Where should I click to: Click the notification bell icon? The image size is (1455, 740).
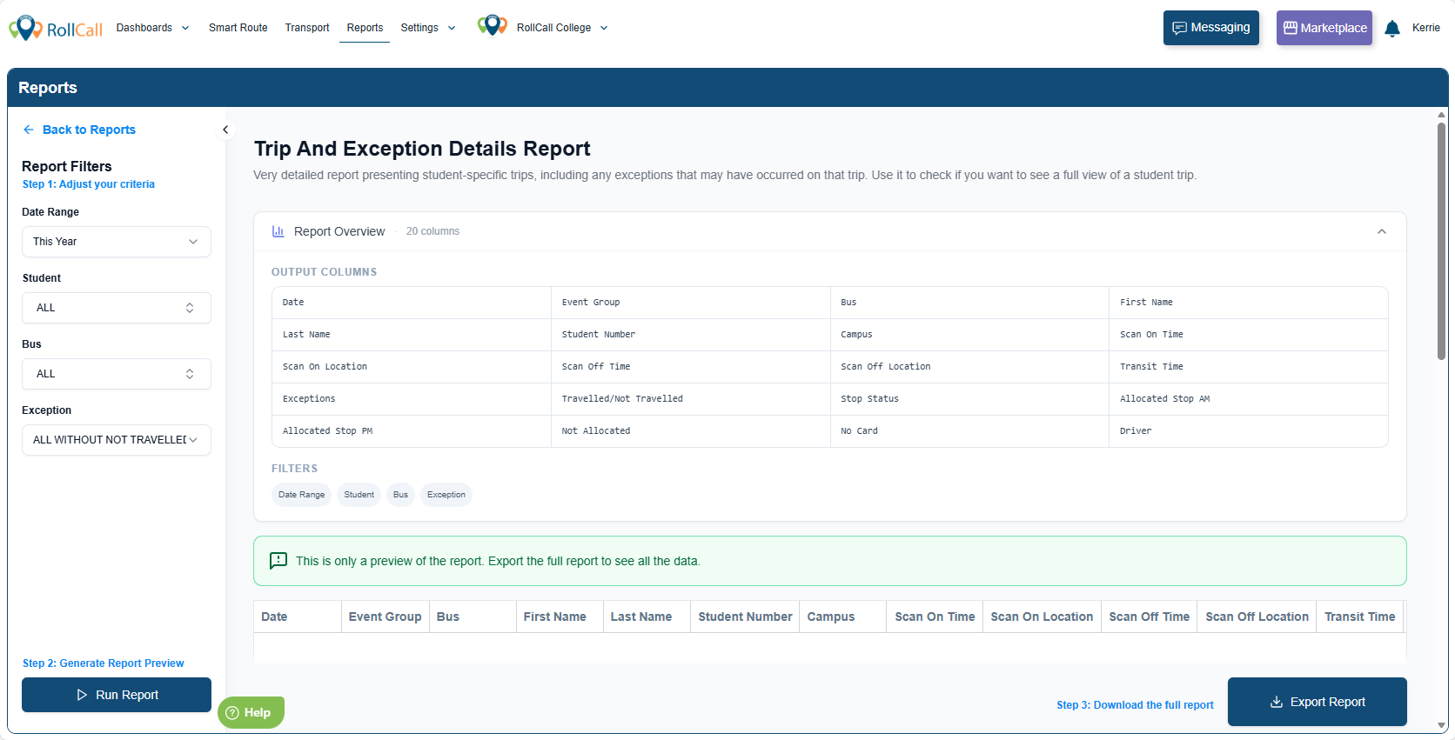[x=1392, y=28]
